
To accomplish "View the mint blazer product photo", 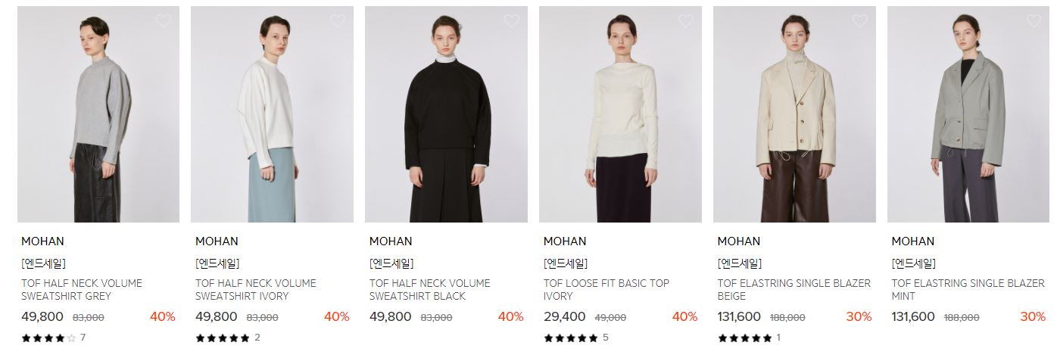I will [x=969, y=114].
